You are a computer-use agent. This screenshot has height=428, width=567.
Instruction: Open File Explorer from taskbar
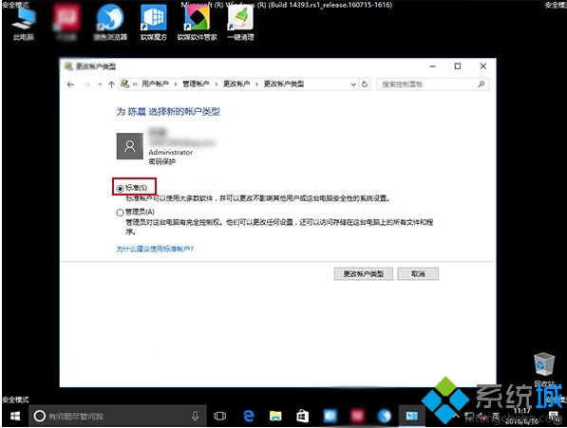[x=275, y=416]
